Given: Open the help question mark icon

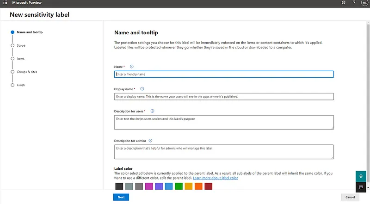Looking at the screenshot, I should click(354, 3).
